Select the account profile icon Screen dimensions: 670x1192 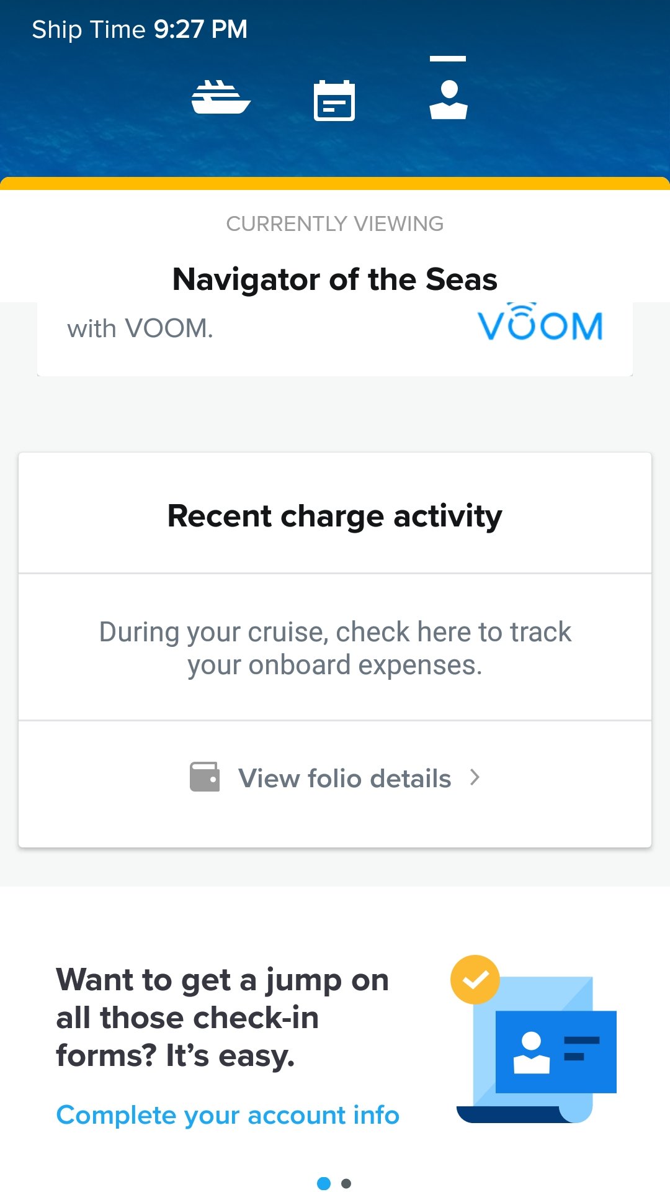click(x=449, y=99)
